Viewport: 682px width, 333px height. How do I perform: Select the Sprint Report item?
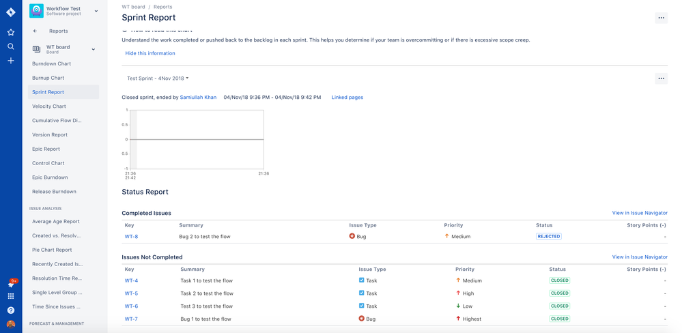[63, 92]
